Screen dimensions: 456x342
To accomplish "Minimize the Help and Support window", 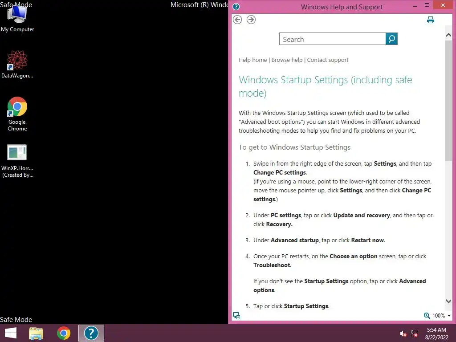I will [x=415, y=5].
